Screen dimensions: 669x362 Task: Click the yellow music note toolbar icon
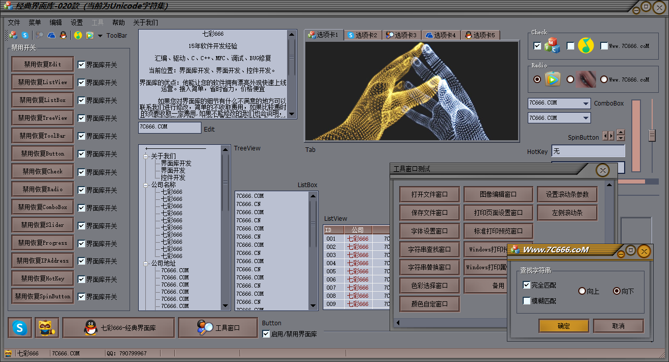78,35
